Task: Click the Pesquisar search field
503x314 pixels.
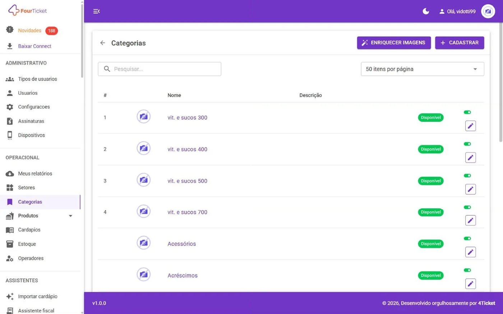Action: click(x=160, y=69)
